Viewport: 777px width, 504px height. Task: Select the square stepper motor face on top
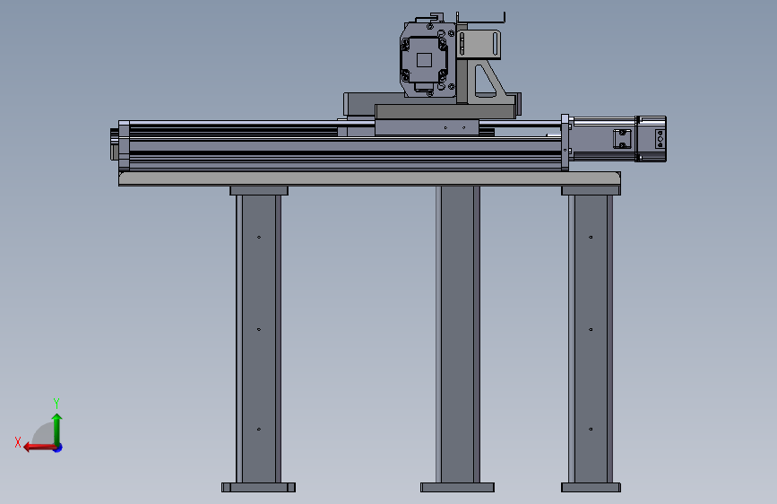(424, 60)
